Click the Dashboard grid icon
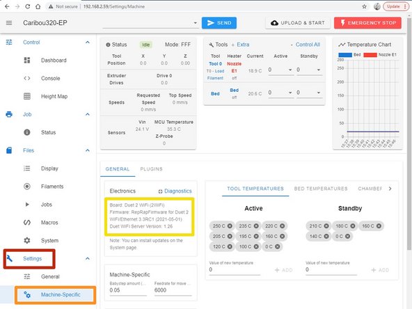 click(27, 60)
